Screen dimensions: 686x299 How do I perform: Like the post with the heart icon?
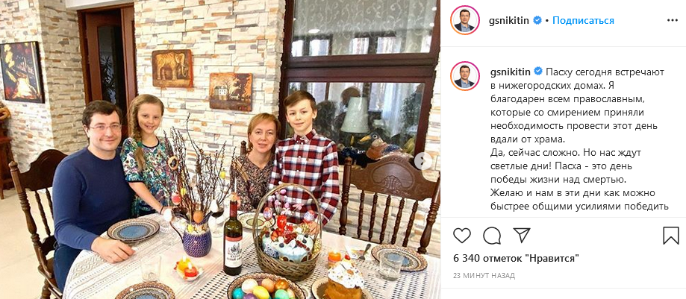point(461,236)
